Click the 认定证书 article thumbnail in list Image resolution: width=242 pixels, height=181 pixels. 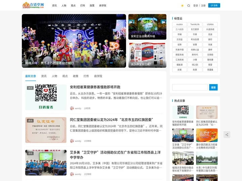pos(46,130)
